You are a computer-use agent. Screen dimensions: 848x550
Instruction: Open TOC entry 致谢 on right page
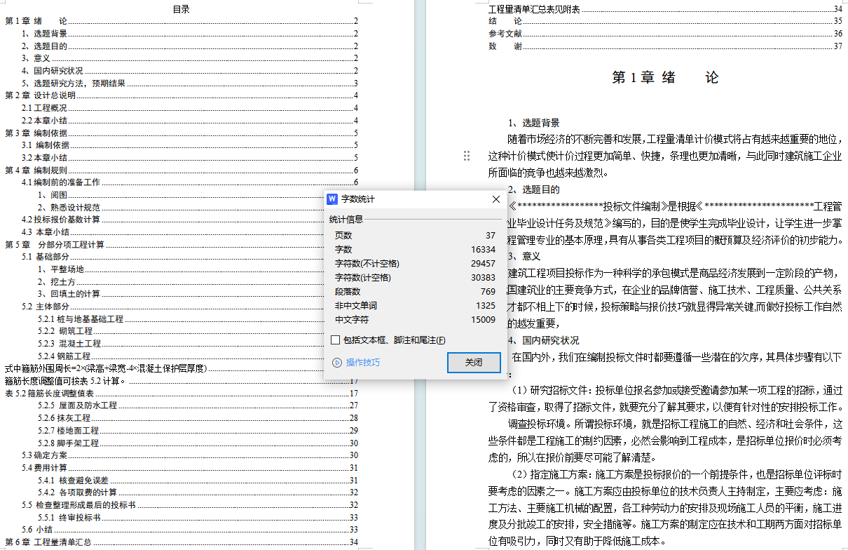point(665,46)
